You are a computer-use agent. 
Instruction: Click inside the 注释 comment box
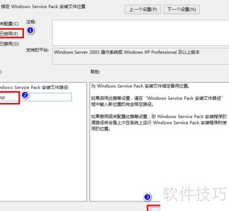coord(140,33)
